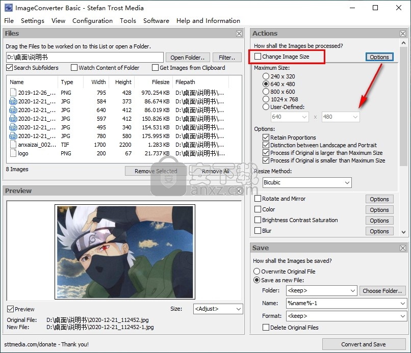Enable Brightness Contrast Saturation checkbox
Screen dimensions: 411x353
click(258, 220)
